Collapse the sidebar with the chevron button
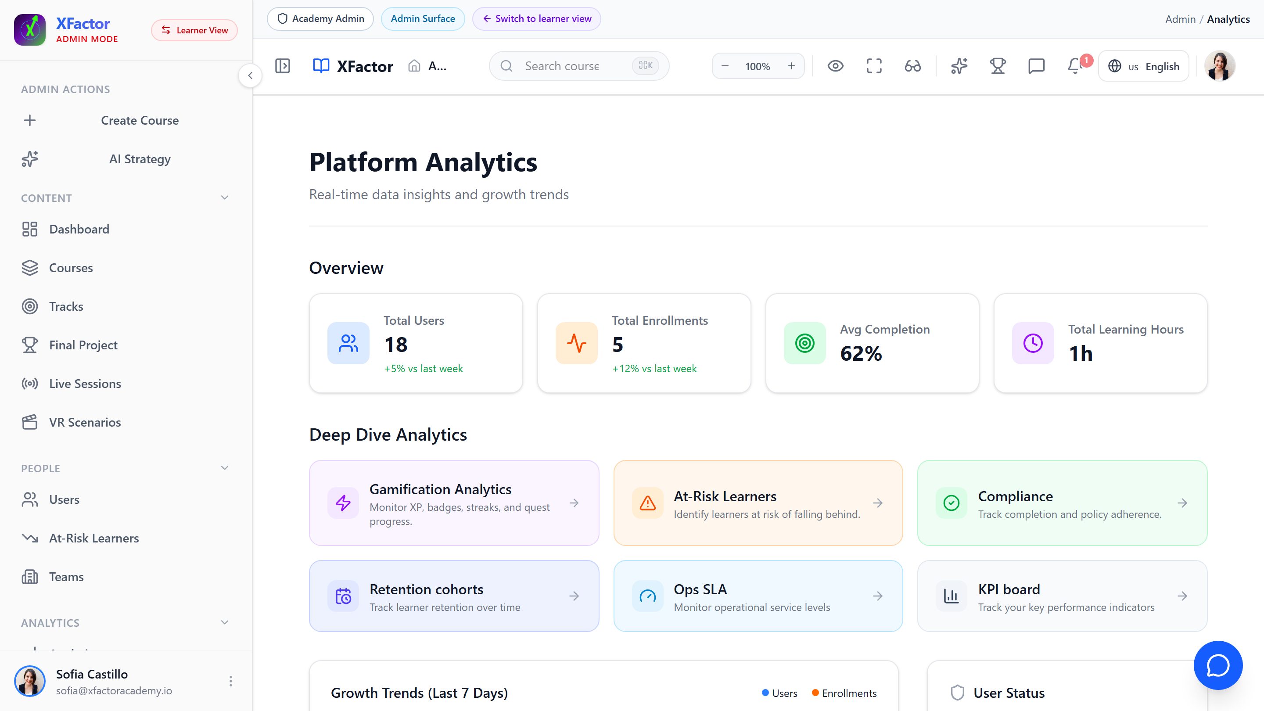This screenshot has height=711, width=1264. tap(250, 75)
